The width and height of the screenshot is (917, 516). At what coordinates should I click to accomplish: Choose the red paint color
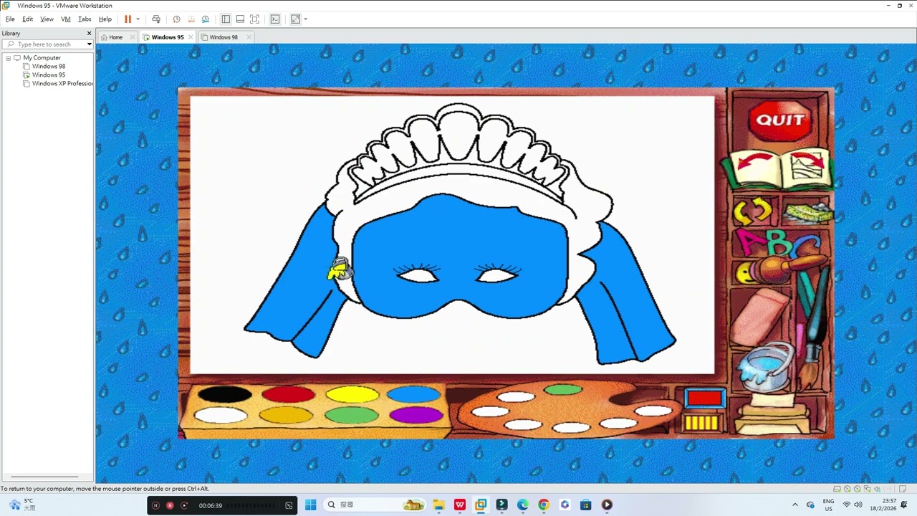click(289, 394)
